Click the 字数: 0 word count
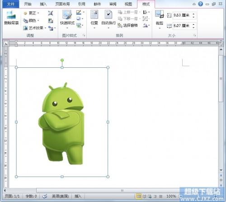 (31, 196)
